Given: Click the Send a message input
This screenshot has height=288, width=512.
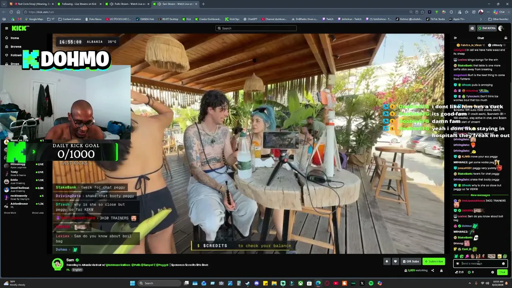Looking at the screenshot, I should point(480,264).
